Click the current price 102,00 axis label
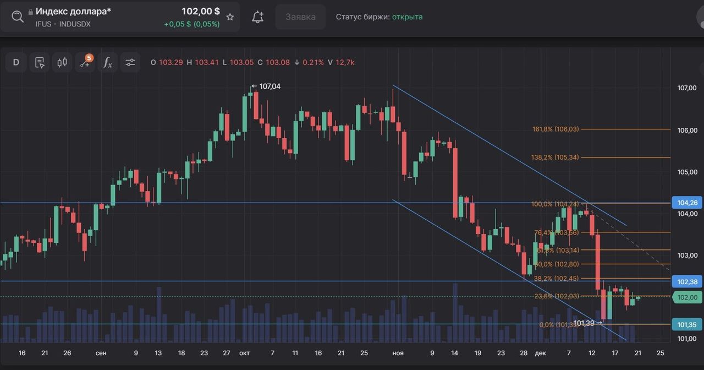This screenshot has height=370, width=704. pyautogui.click(x=687, y=297)
